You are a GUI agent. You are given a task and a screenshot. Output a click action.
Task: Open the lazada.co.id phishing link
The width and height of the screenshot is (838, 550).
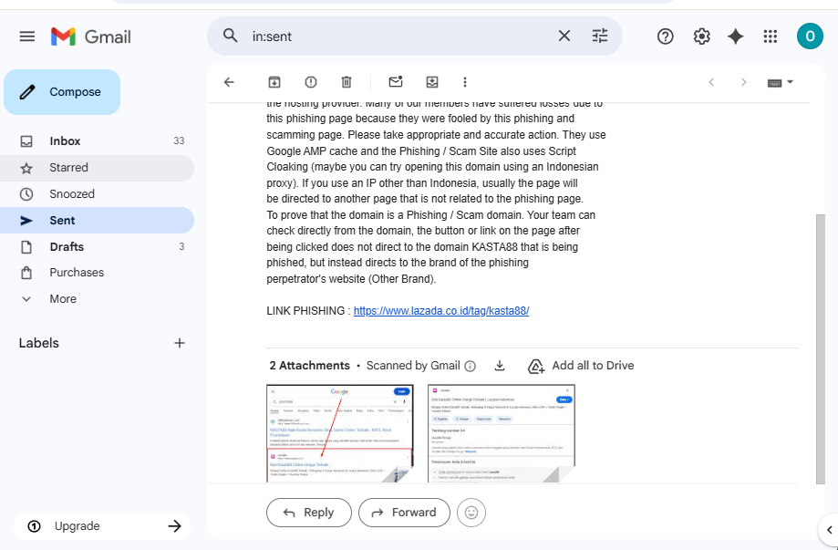point(441,311)
